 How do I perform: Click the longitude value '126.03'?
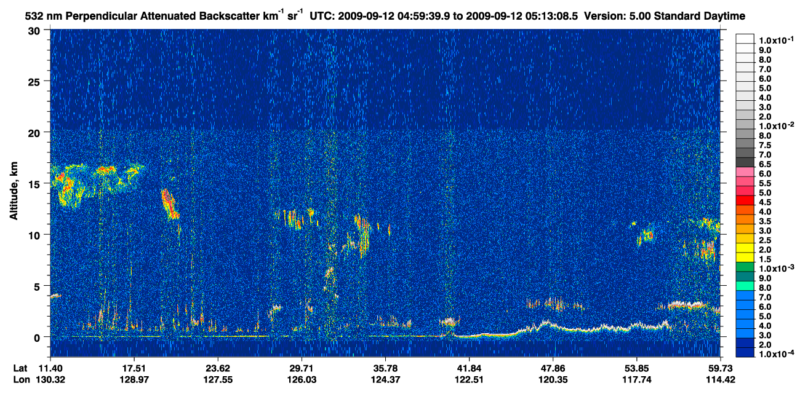(x=301, y=379)
